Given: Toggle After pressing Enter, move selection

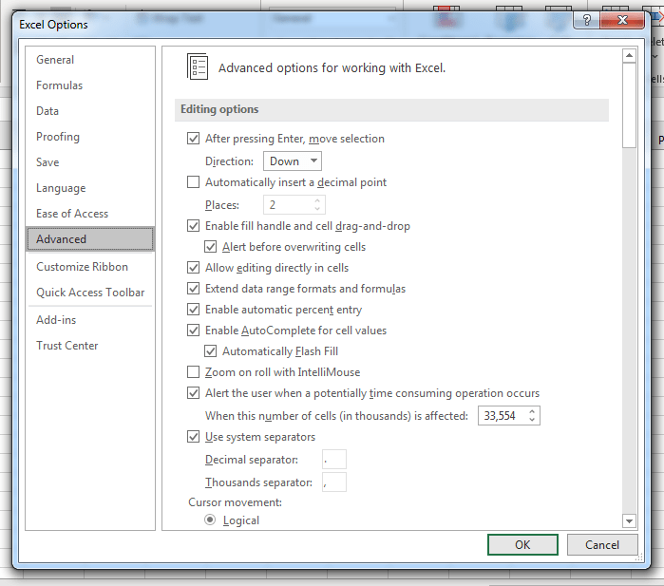Looking at the screenshot, I should tap(194, 139).
